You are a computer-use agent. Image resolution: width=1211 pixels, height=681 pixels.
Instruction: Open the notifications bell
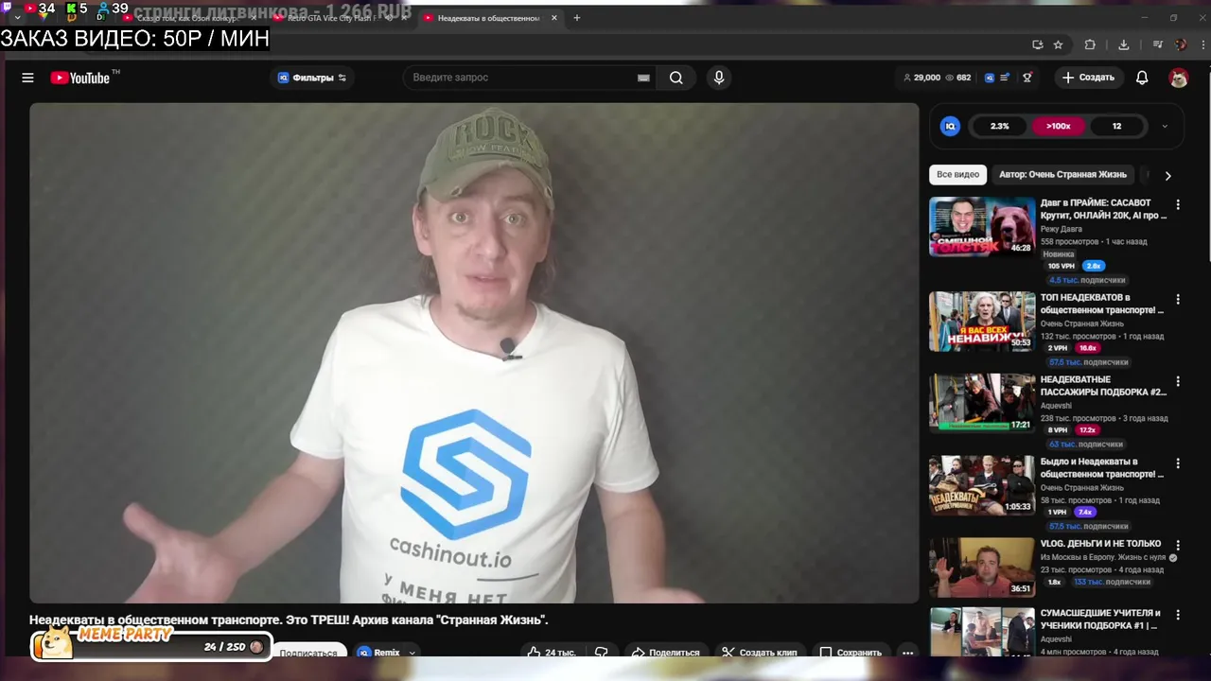click(1142, 78)
